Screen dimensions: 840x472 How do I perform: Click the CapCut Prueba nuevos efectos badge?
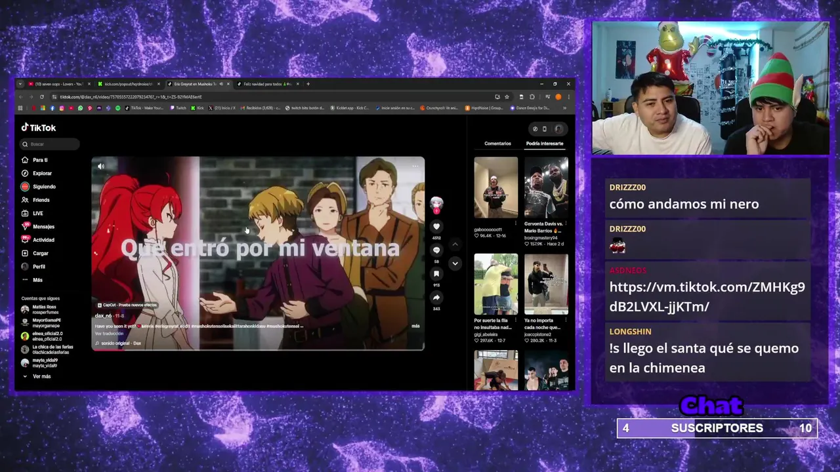point(127,305)
